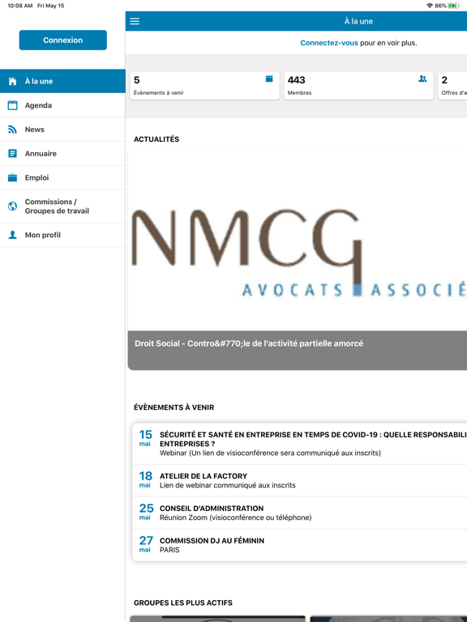Viewport: 467px width, 622px height.
Task: Open the Conseil d'administration event
Action: click(299, 513)
